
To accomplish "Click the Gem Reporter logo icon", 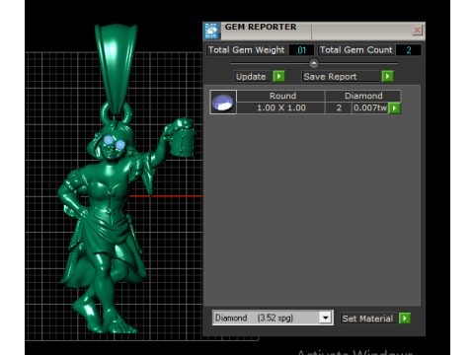I will coord(211,31).
